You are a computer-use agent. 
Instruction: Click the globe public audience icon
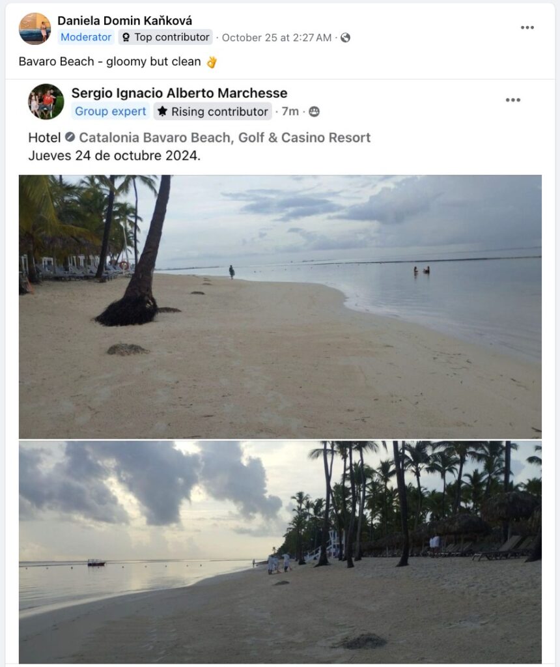(x=345, y=38)
